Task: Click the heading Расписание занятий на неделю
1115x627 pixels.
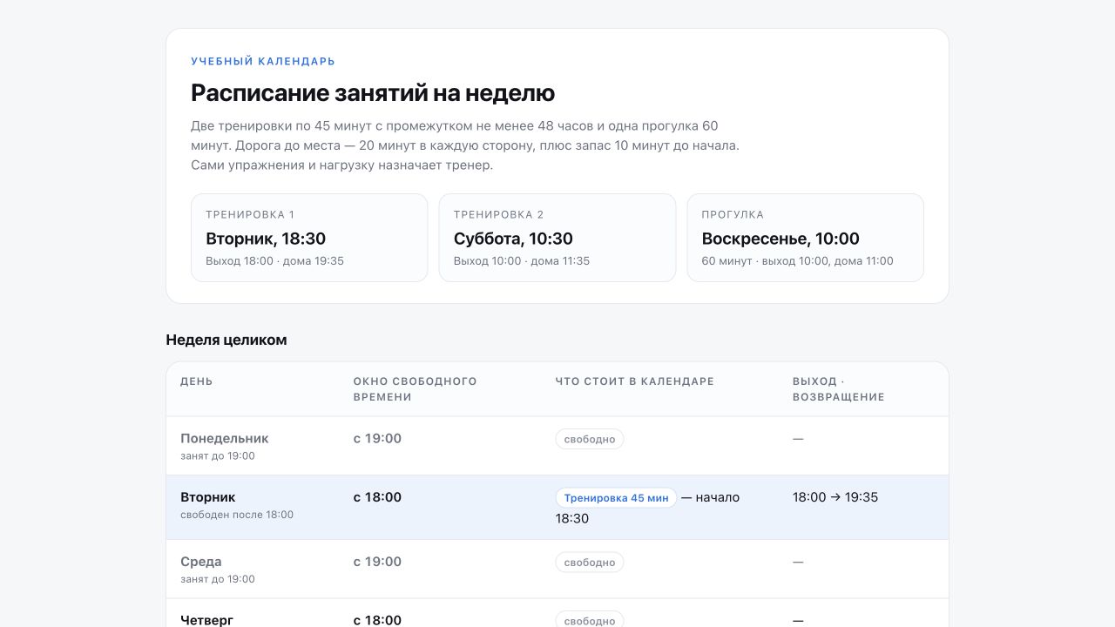Action: (373, 93)
